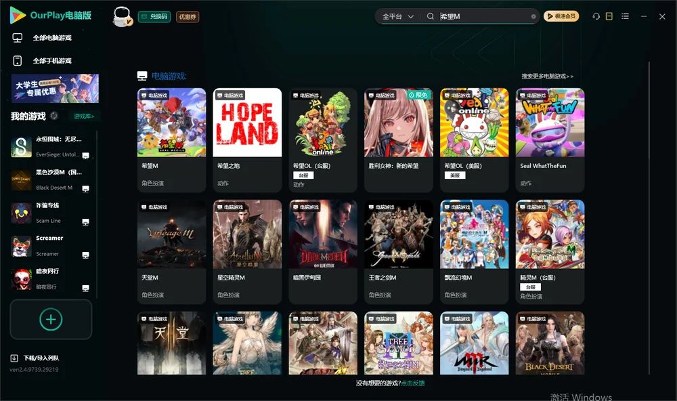This screenshot has width=677, height=401.
Task: Open the 星空精灵M game card
Action: [x=247, y=252]
